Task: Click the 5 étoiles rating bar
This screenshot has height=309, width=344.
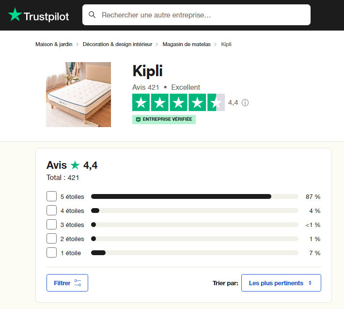Action: (194, 196)
